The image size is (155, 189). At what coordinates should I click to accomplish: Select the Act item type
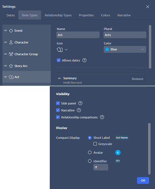(27, 77)
